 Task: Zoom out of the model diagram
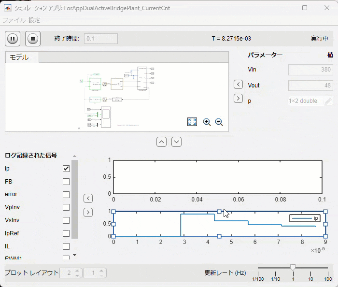tap(219, 122)
